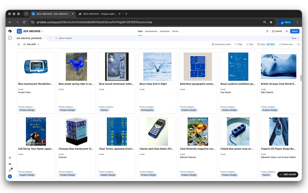The image size is (308, 193).
Task: Reload the page in the browser
Action: 24,22
